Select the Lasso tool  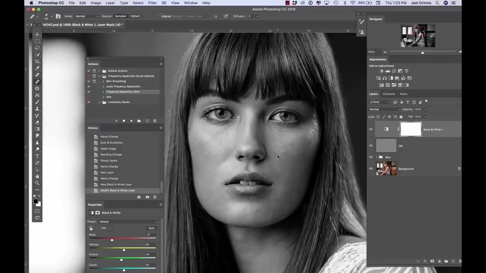[37, 48]
